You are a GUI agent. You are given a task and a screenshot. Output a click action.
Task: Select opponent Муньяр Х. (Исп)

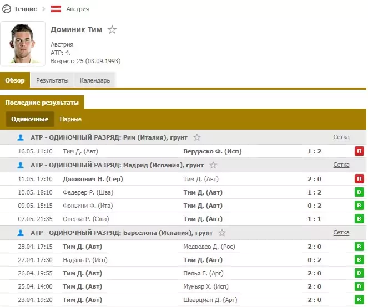[206, 286]
